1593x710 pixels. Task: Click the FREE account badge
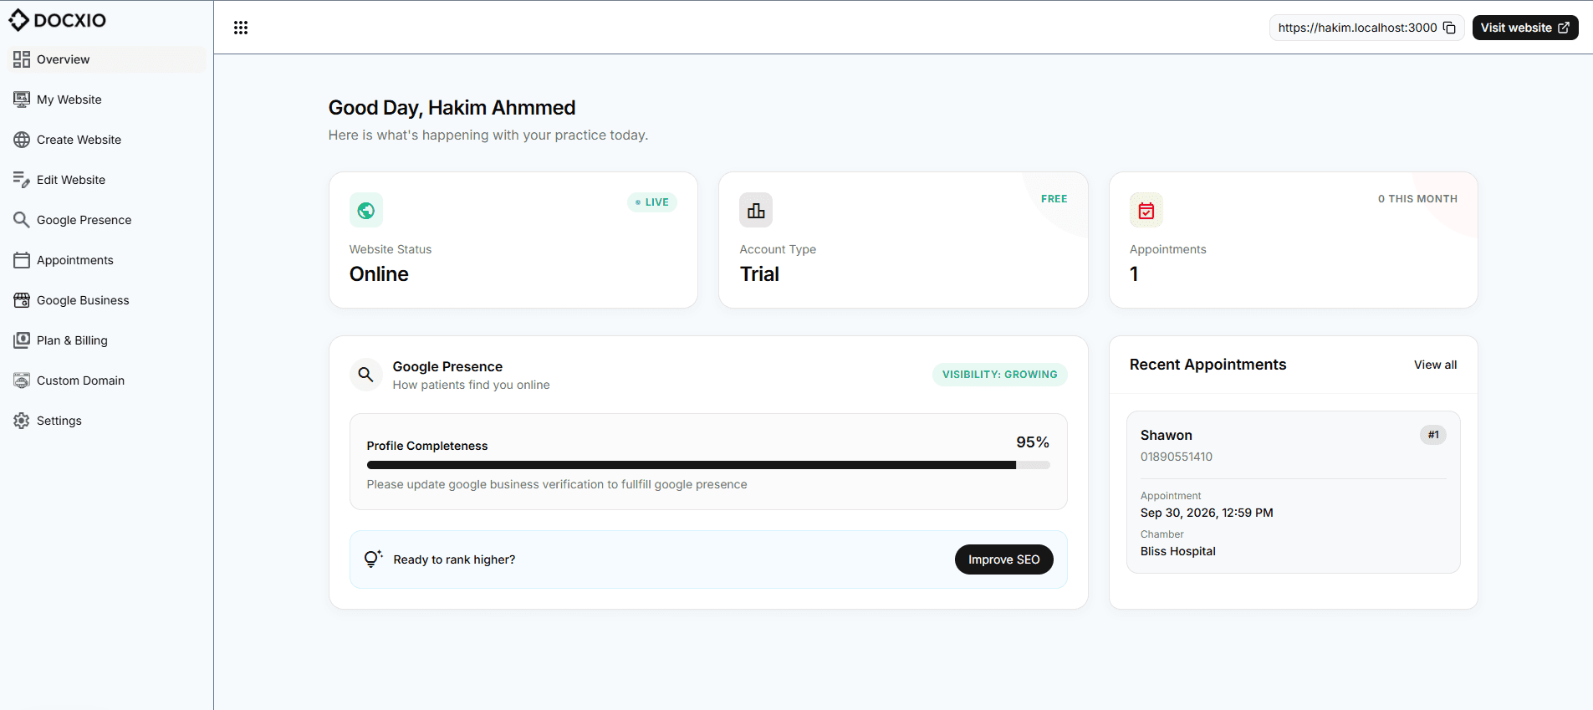coord(1054,199)
